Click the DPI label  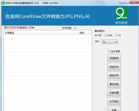tap(97, 41)
